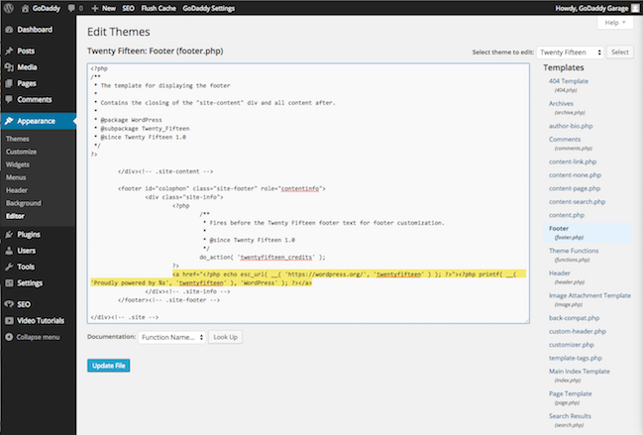643x435 pixels.
Task: Open custom-header.php template
Action: (578, 331)
